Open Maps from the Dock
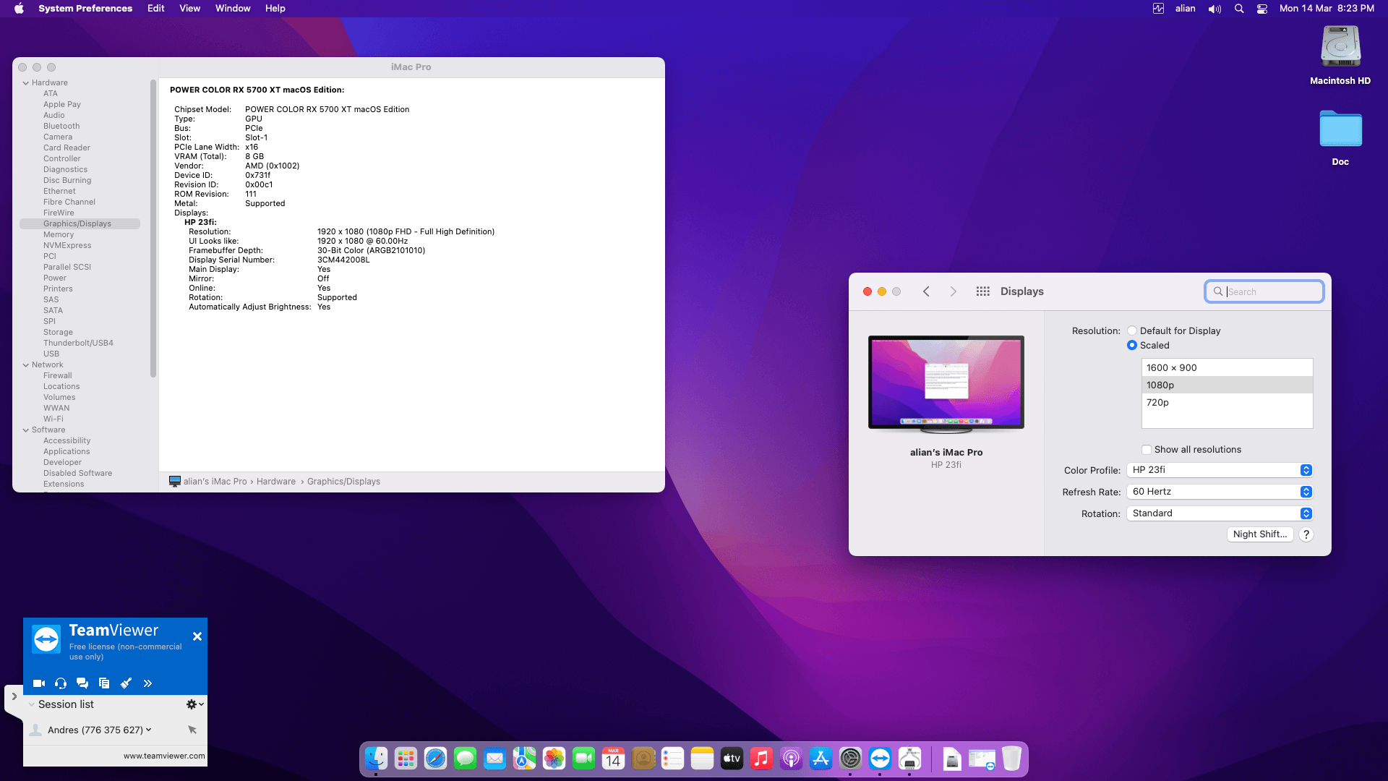Image resolution: width=1388 pixels, height=781 pixels. [524, 759]
